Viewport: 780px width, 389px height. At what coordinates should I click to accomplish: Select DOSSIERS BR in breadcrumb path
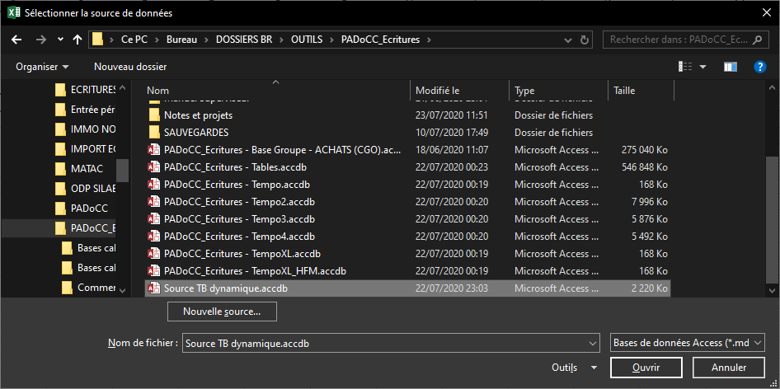coord(244,40)
